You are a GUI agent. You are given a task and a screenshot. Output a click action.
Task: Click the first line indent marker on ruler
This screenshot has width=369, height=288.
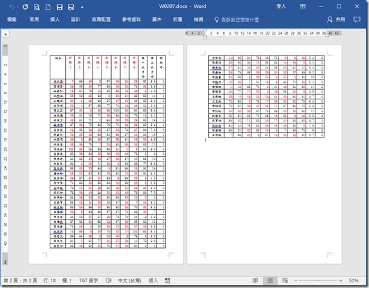click(205, 31)
